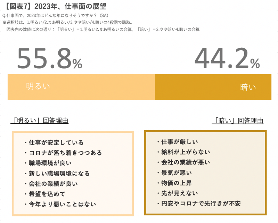Select the dark gold 暗い bar segment

(213, 87)
